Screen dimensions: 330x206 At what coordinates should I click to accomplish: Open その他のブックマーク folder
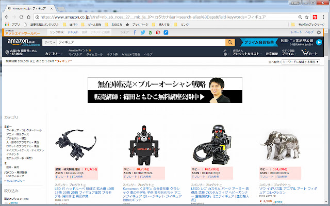[x=308, y=25]
